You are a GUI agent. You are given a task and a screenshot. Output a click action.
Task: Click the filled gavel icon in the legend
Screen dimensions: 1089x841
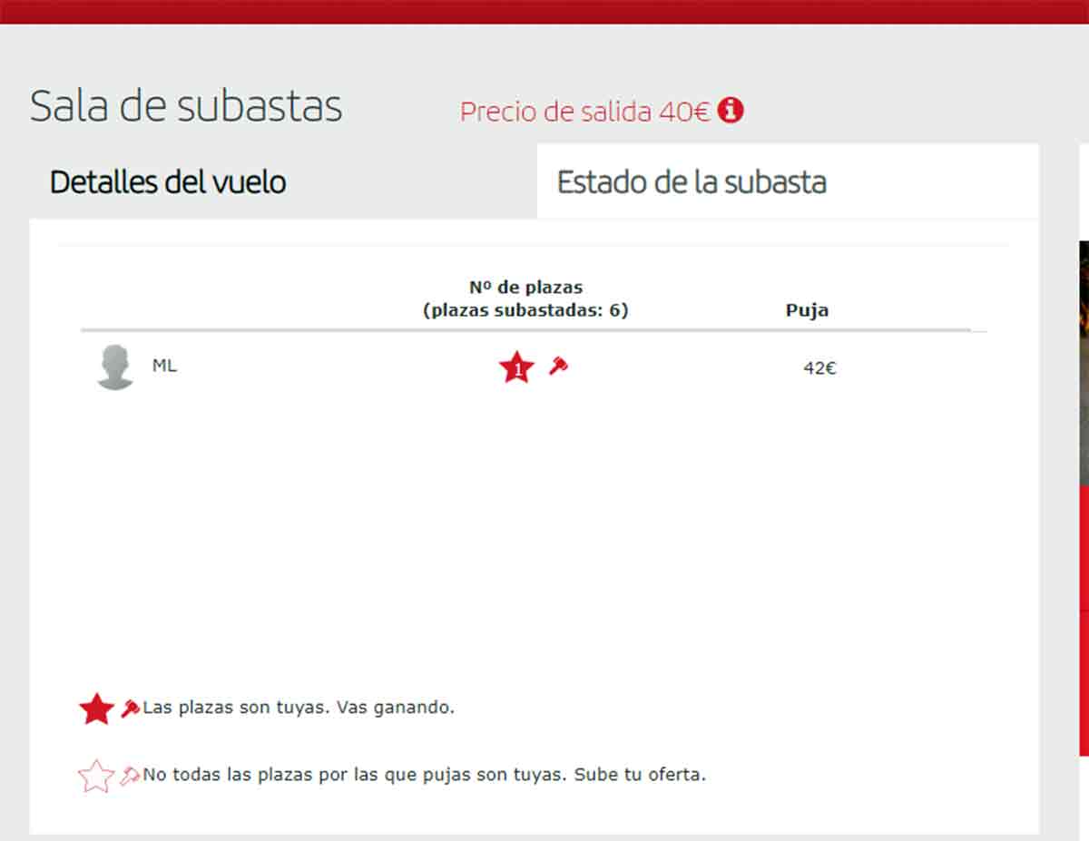tap(130, 709)
